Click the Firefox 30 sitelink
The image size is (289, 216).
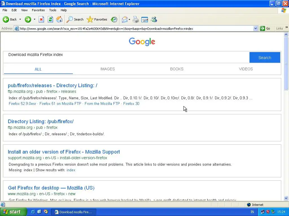point(131,103)
